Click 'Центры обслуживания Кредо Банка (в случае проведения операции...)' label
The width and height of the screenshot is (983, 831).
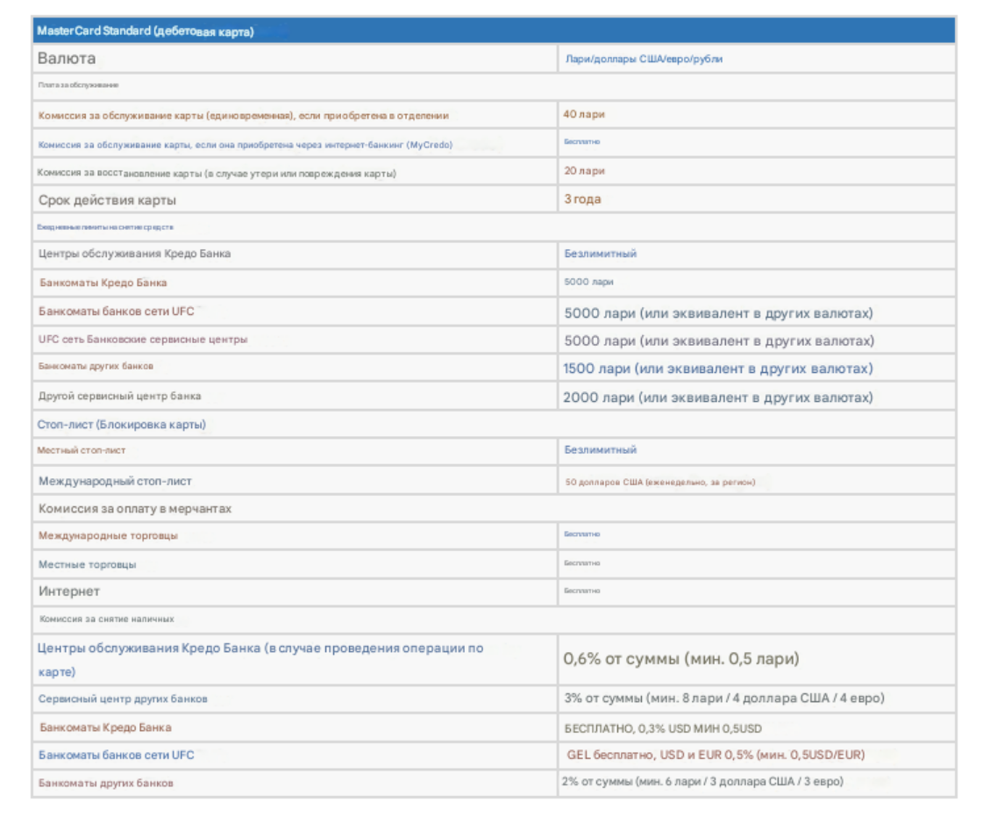260,660
